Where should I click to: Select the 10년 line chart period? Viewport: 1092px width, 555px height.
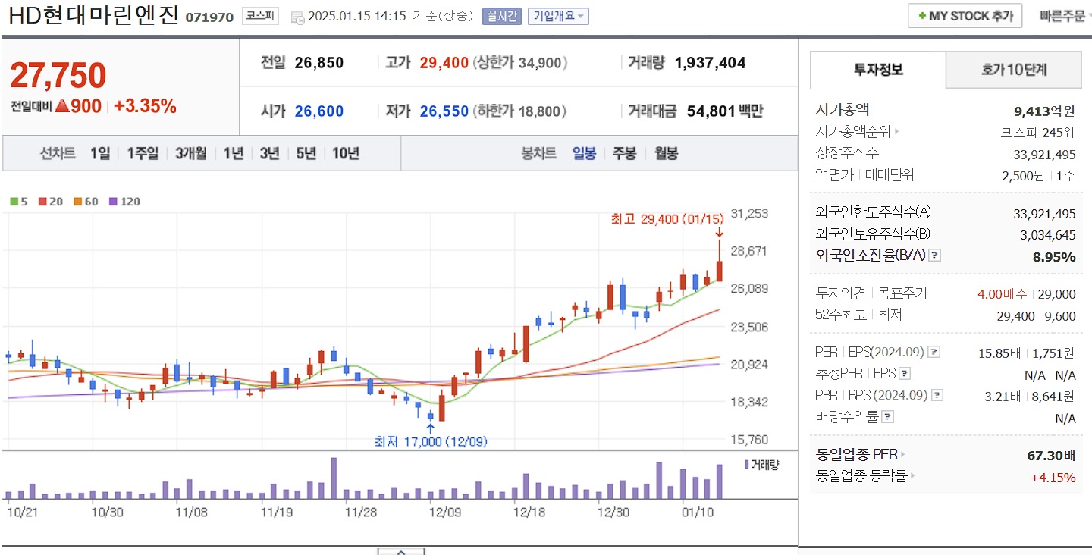(x=345, y=153)
